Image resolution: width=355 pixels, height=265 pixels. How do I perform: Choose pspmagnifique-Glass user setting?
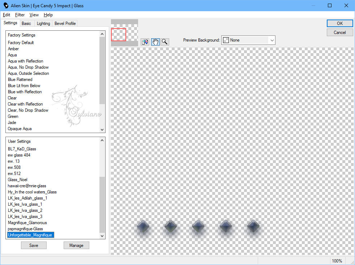pyautogui.click(x=25, y=228)
